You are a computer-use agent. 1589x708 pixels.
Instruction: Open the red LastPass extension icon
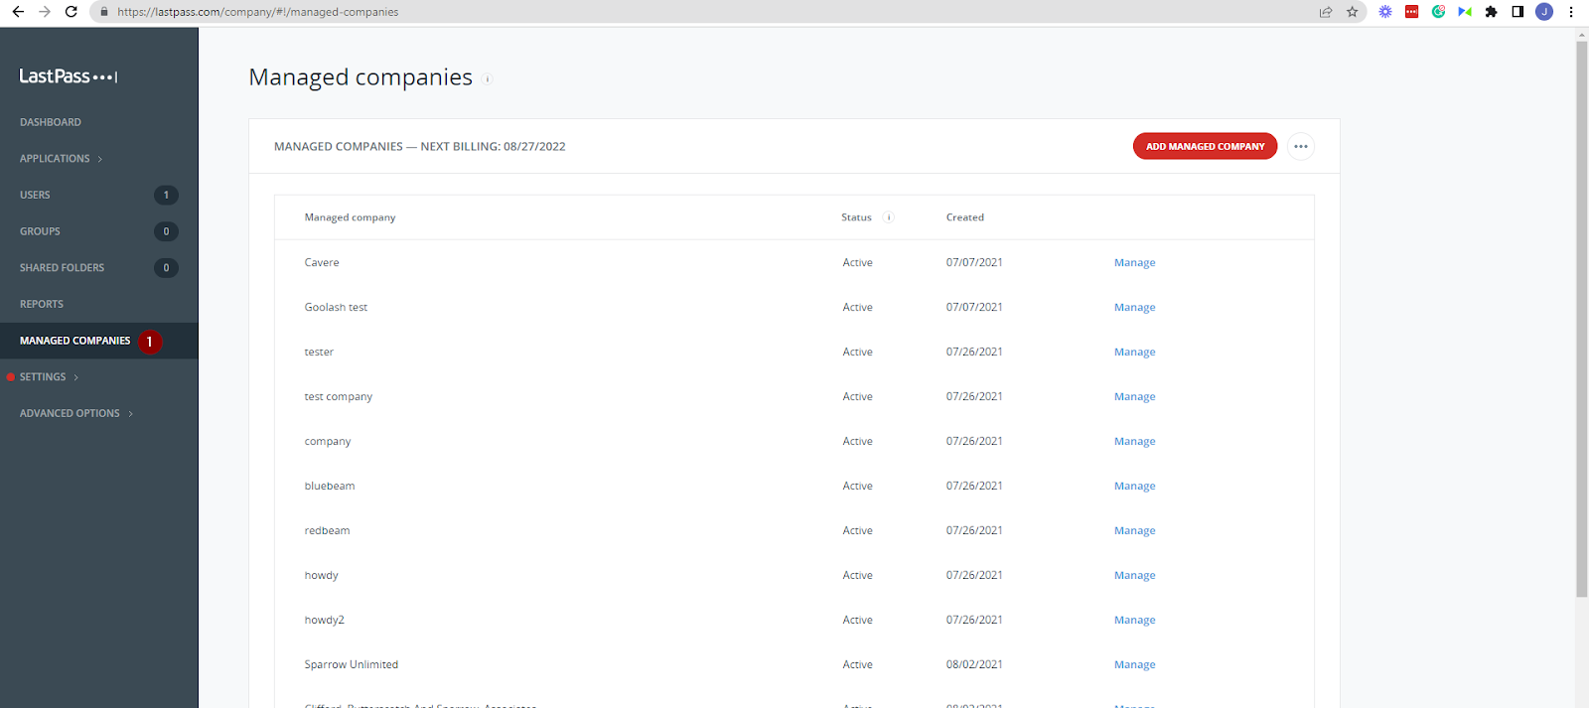coord(1411,12)
